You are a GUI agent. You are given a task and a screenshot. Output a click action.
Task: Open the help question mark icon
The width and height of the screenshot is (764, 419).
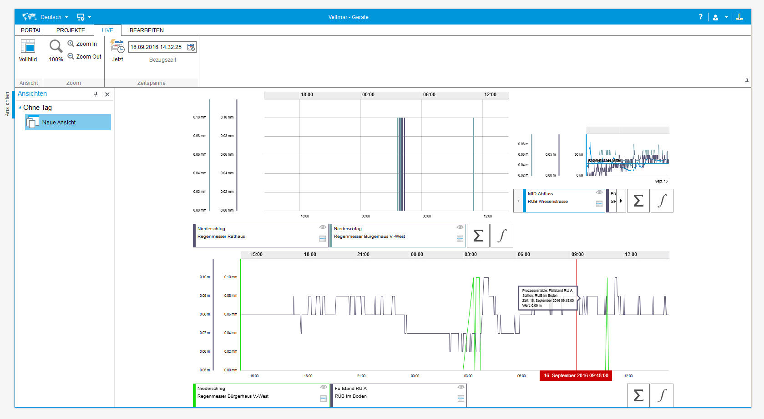click(x=701, y=17)
